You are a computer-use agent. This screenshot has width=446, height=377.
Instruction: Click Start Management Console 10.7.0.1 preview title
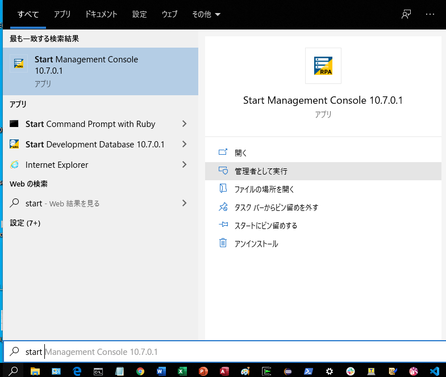323,100
